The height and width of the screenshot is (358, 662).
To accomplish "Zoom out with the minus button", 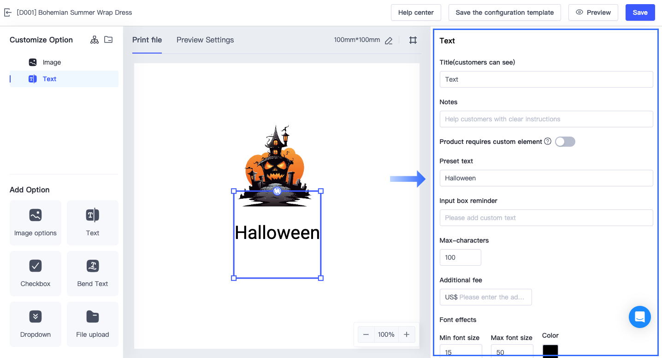I will click(x=366, y=334).
